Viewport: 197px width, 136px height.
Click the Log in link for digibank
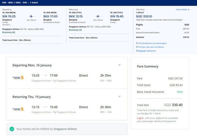click(140, 118)
